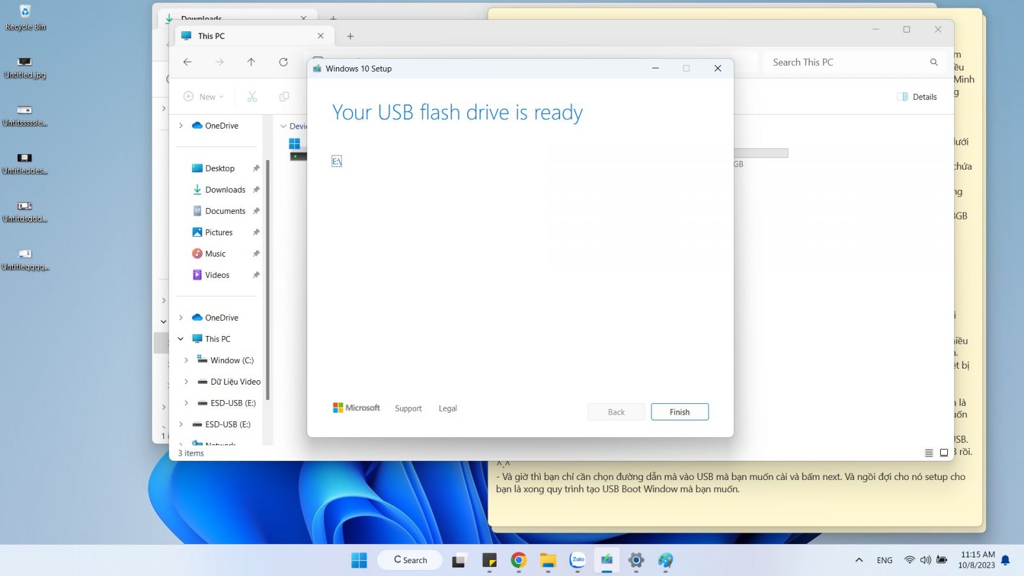Open the Wi-Fi network tray icon

(x=909, y=560)
